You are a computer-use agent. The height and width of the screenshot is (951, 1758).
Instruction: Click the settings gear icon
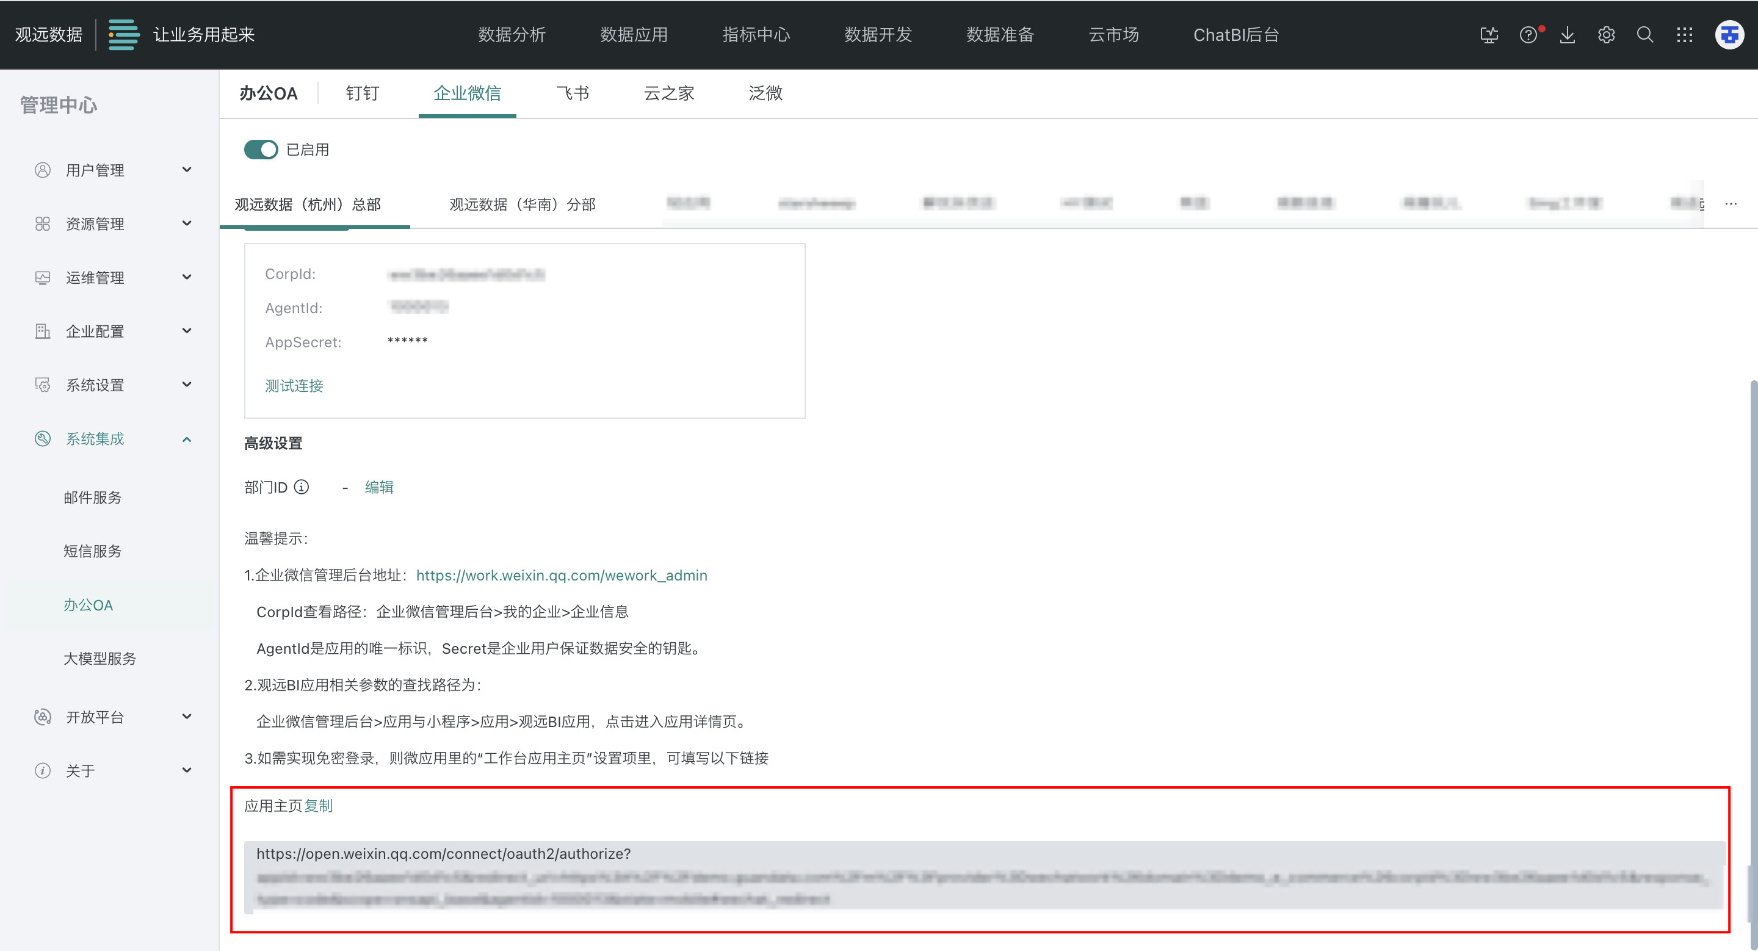click(1606, 35)
